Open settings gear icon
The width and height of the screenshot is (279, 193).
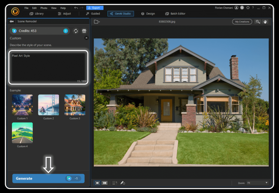248,8
